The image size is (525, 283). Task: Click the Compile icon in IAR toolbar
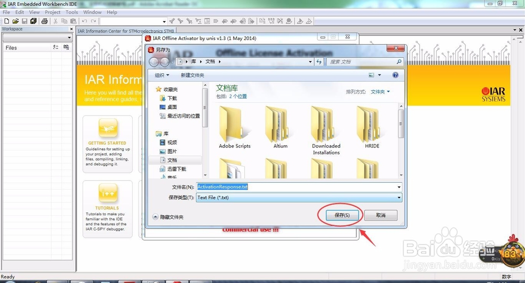(x=262, y=21)
